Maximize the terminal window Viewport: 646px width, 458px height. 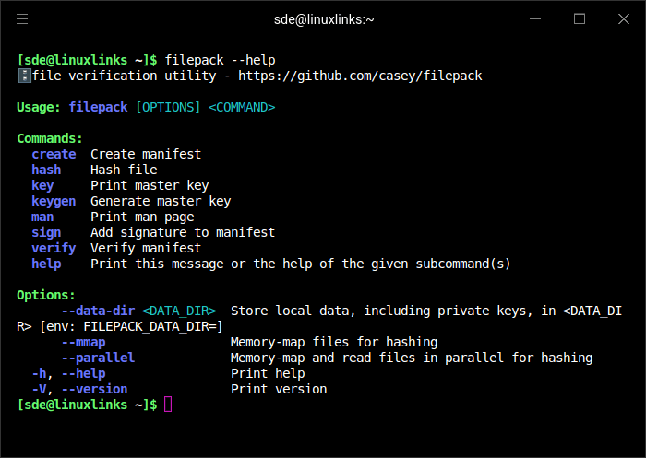coord(580,19)
